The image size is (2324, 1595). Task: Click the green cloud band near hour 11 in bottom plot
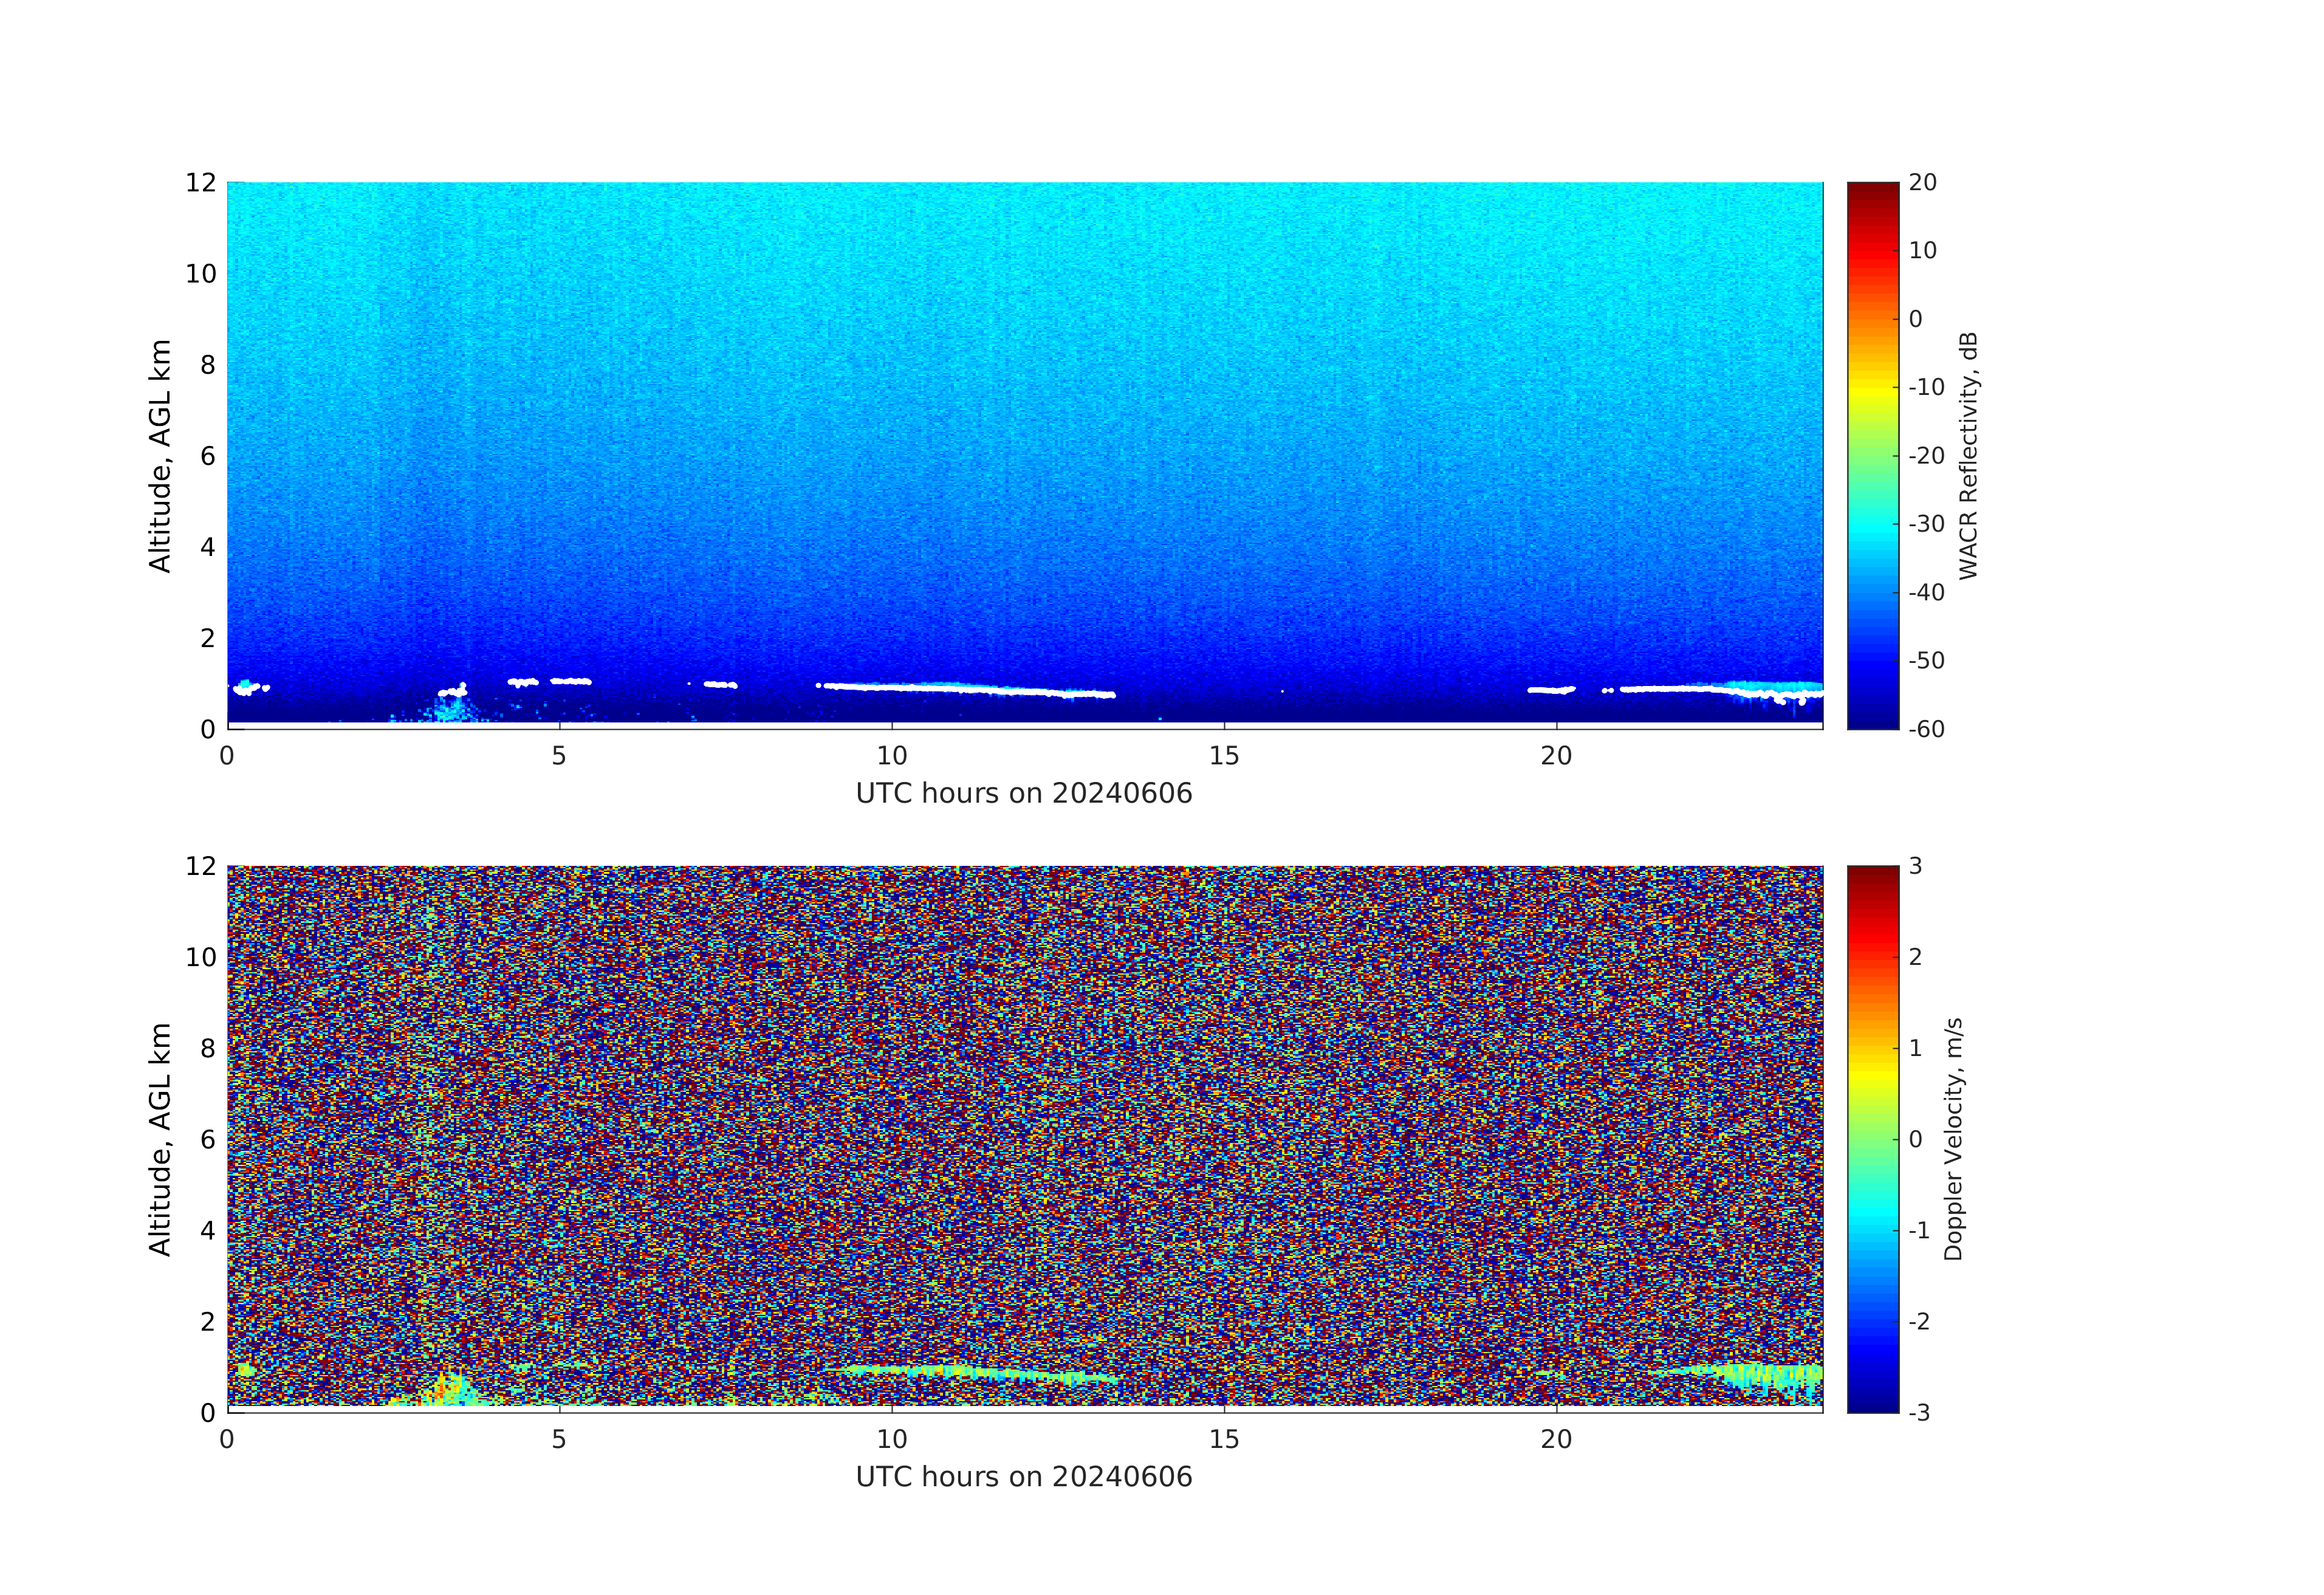958,1371
